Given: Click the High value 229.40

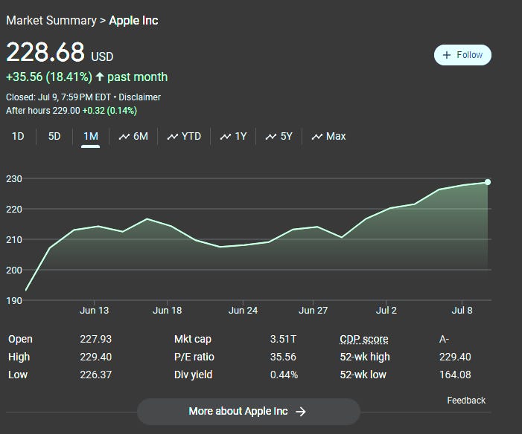Looking at the screenshot, I should tap(95, 357).
